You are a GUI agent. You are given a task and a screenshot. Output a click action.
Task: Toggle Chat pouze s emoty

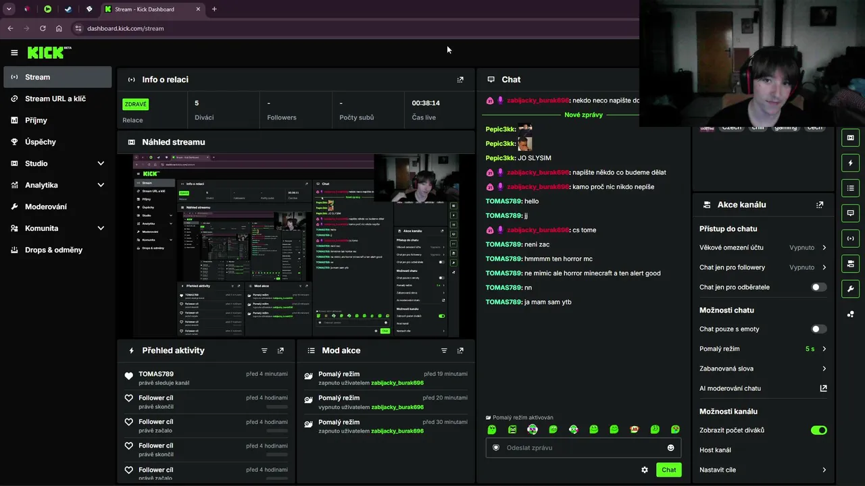pyautogui.click(x=818, y=329)
